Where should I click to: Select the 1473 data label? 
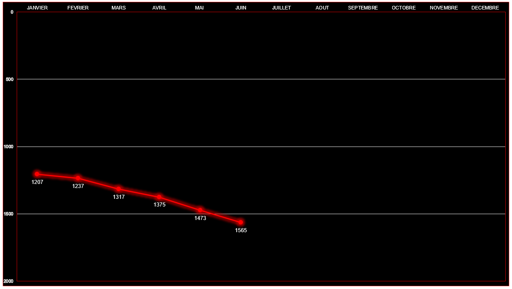pyautogui.click(x=200, y=218)
